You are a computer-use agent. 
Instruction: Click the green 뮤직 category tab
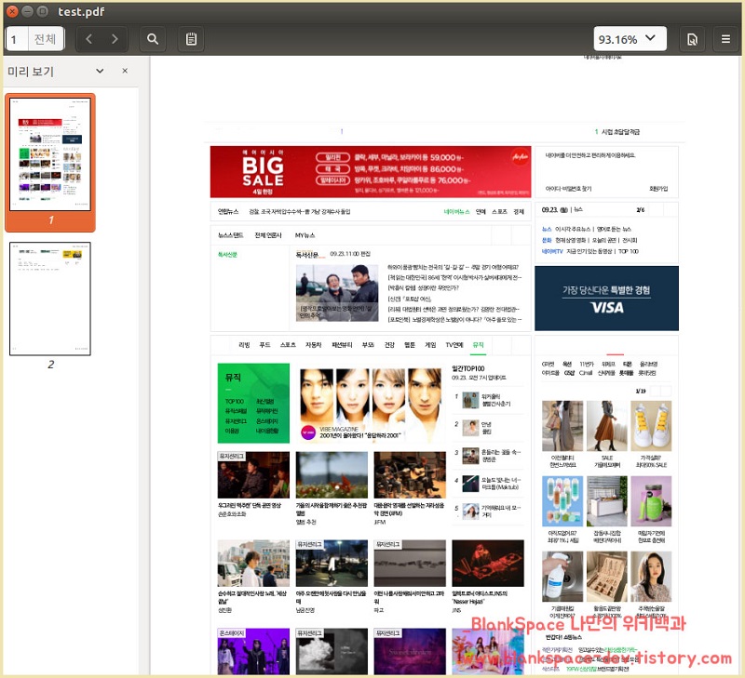tap(478, 345)
